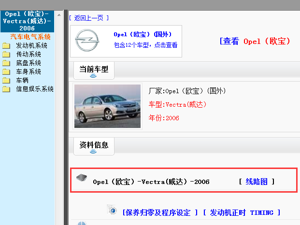Screen dimensions: 300x225
Task: Click the 汽车电气系统 orange heading
Action: (x=30, y=37)
